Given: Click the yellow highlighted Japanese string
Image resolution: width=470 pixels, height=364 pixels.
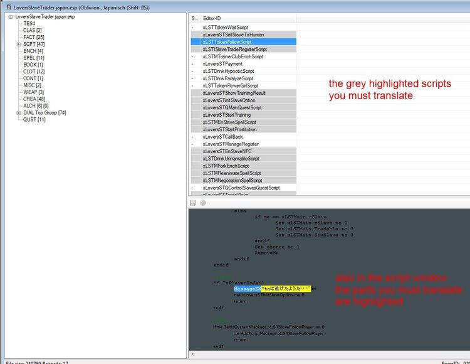Looking at the screenshot, I should click(286, 289).
